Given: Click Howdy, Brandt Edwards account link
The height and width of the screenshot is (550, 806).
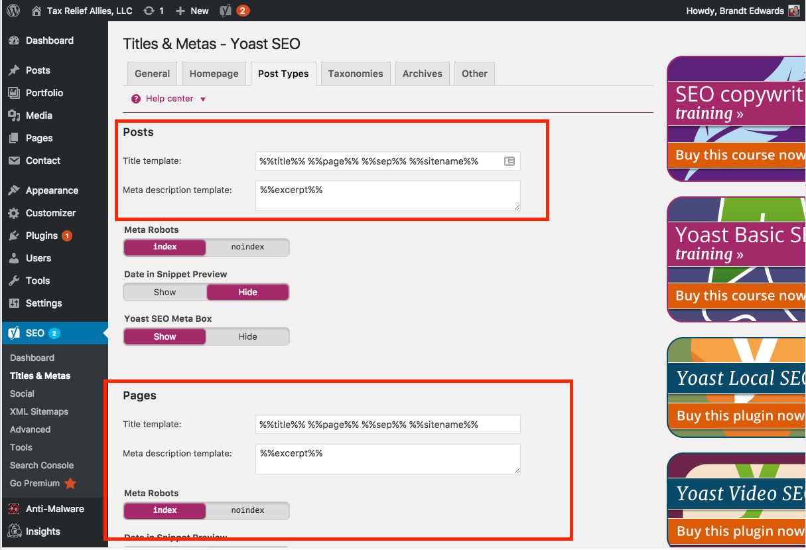Looking at the screenshot, I should click(736, 11).
